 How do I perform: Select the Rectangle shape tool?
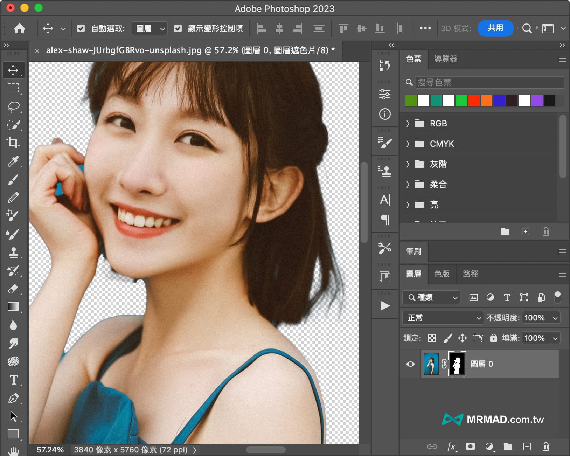click(13, 434)
